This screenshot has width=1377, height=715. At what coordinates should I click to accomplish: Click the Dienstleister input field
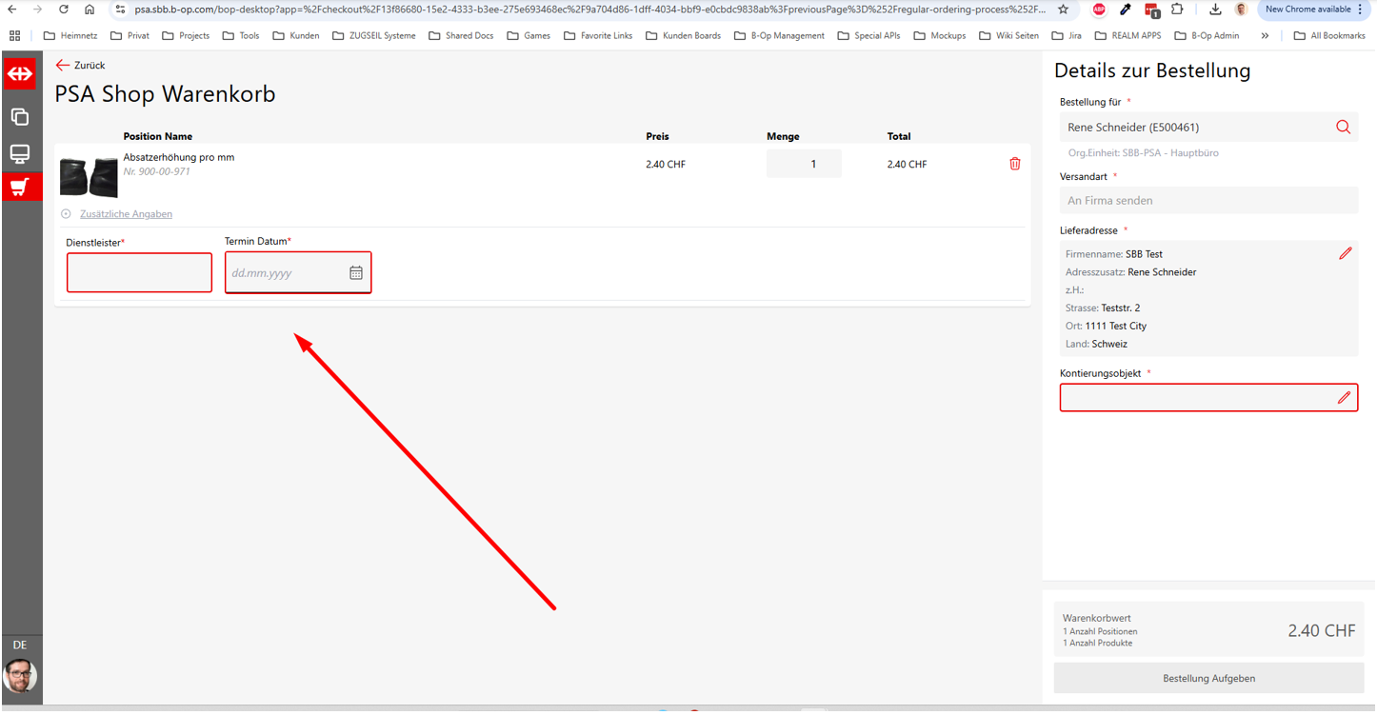click(139, 273)
